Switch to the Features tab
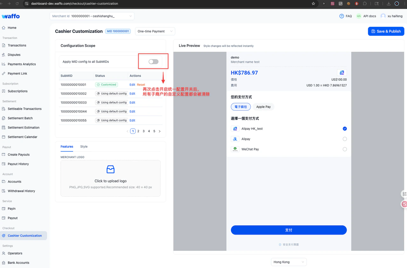 point(67,147)
